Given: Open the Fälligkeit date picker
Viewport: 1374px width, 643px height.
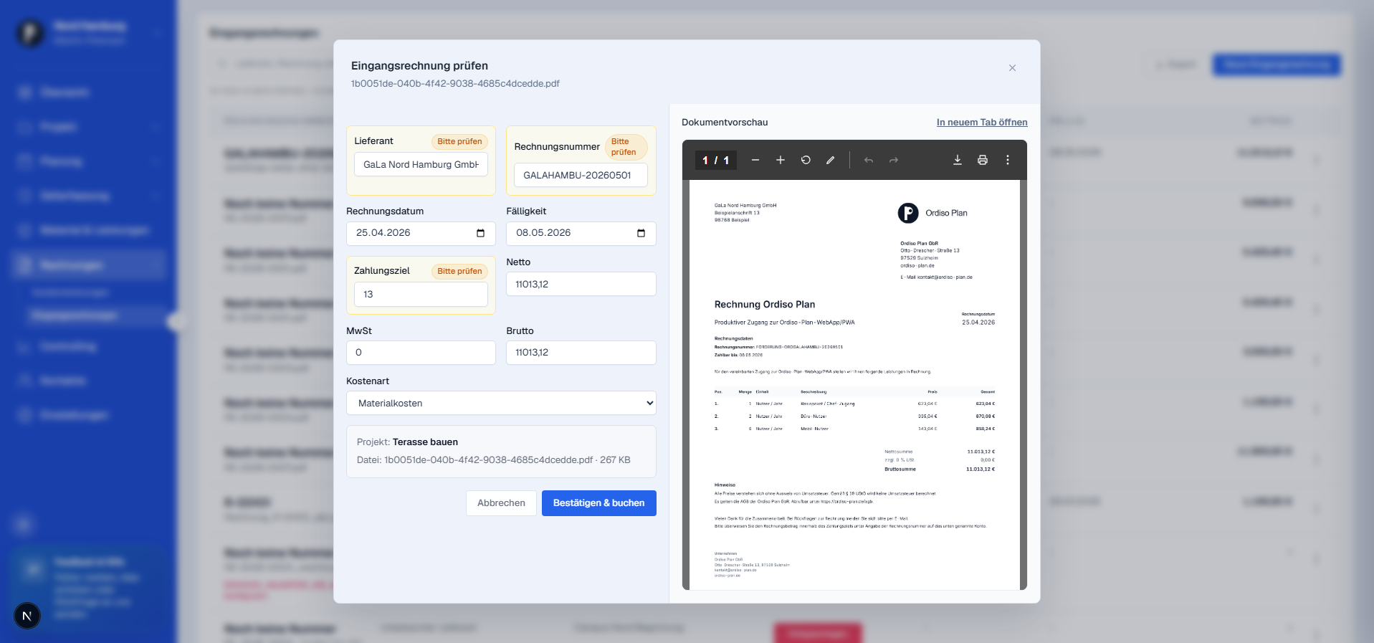Looking at the screenshot, I should point(641,233).
